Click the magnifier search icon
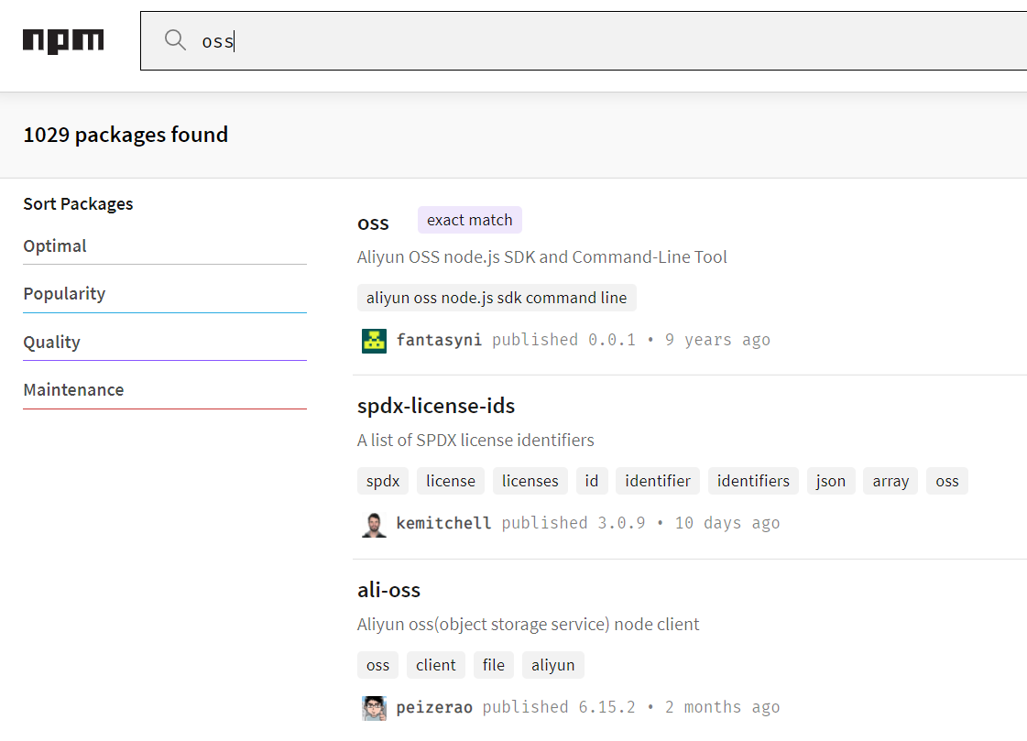The height and width of the screenshot is (741, 1027). [175, 40]
